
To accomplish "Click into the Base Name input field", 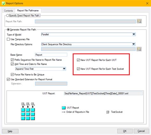I will (x=51, y=55).
